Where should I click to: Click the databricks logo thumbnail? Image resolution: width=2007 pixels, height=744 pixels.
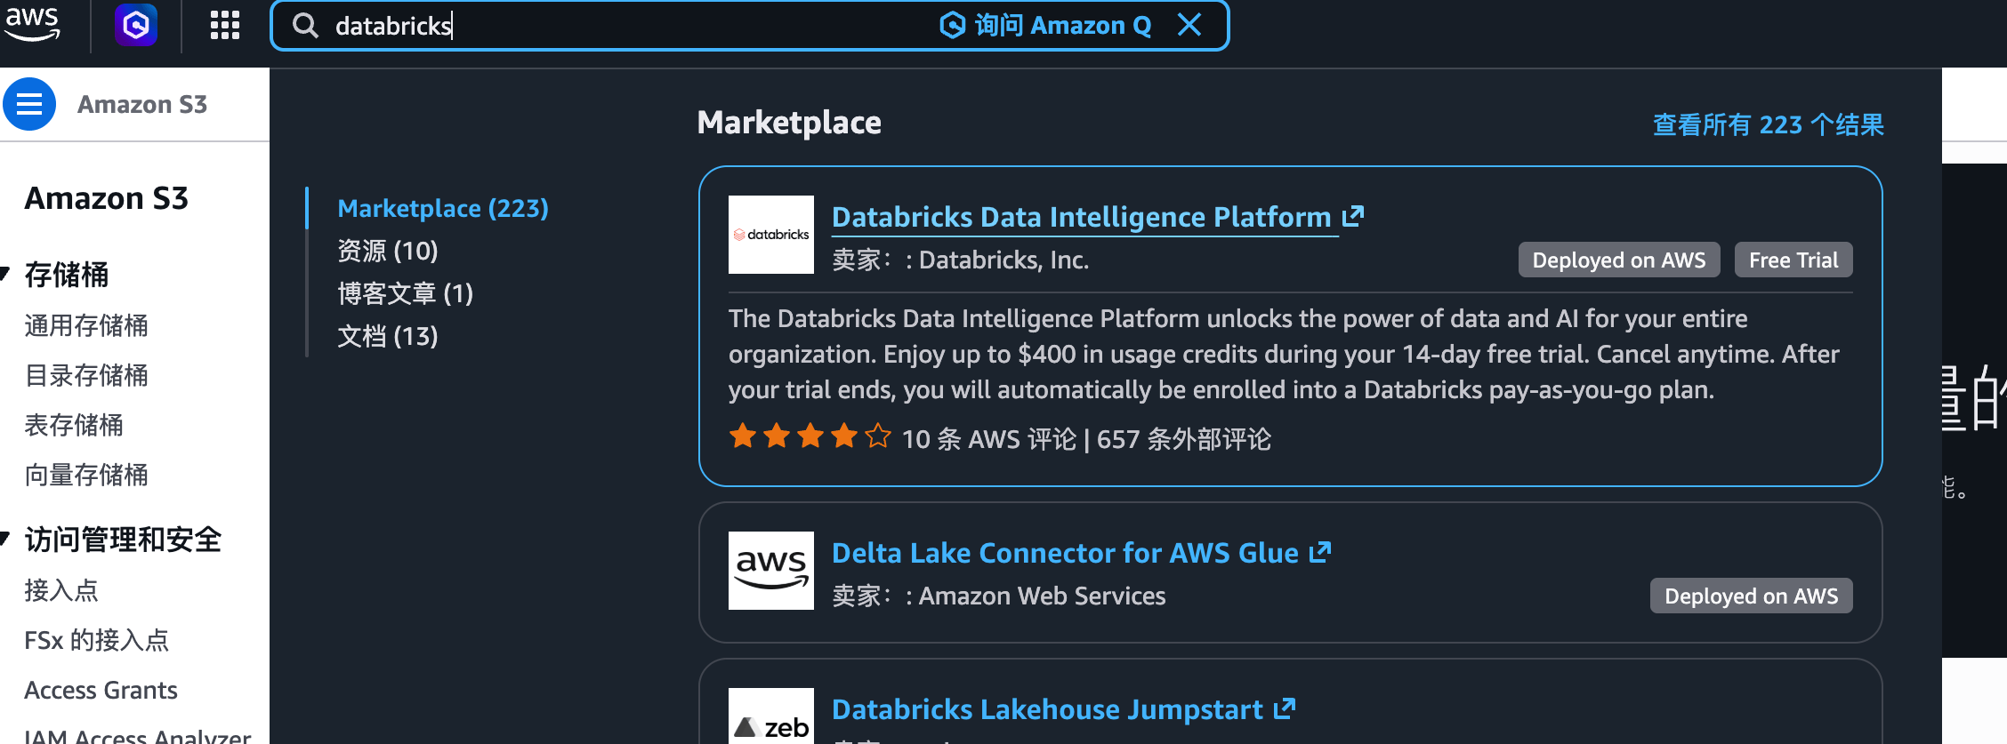[771, 235]
